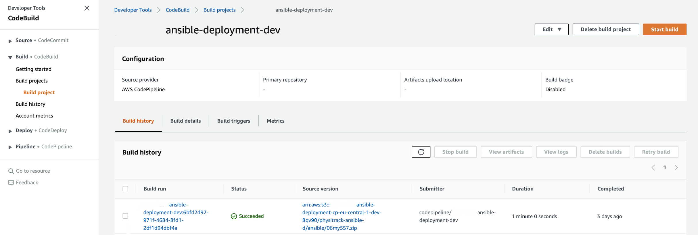The image size is (698, 235).
Task: Select all builds with header checkbox
Action: tap(125, 189)
